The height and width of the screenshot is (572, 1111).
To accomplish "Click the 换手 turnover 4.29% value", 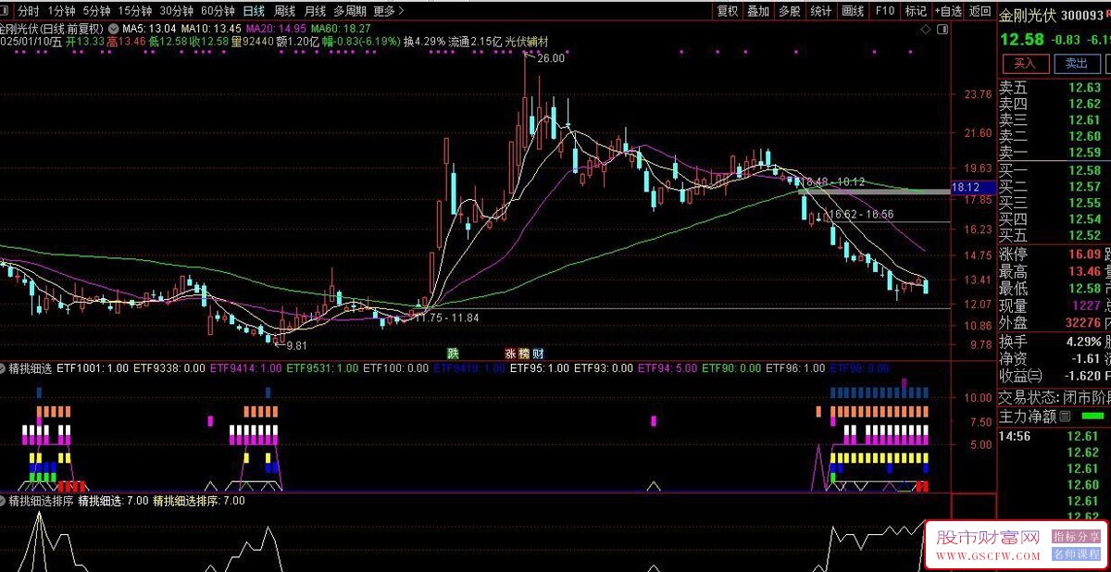I will (x=1082, y=341).
